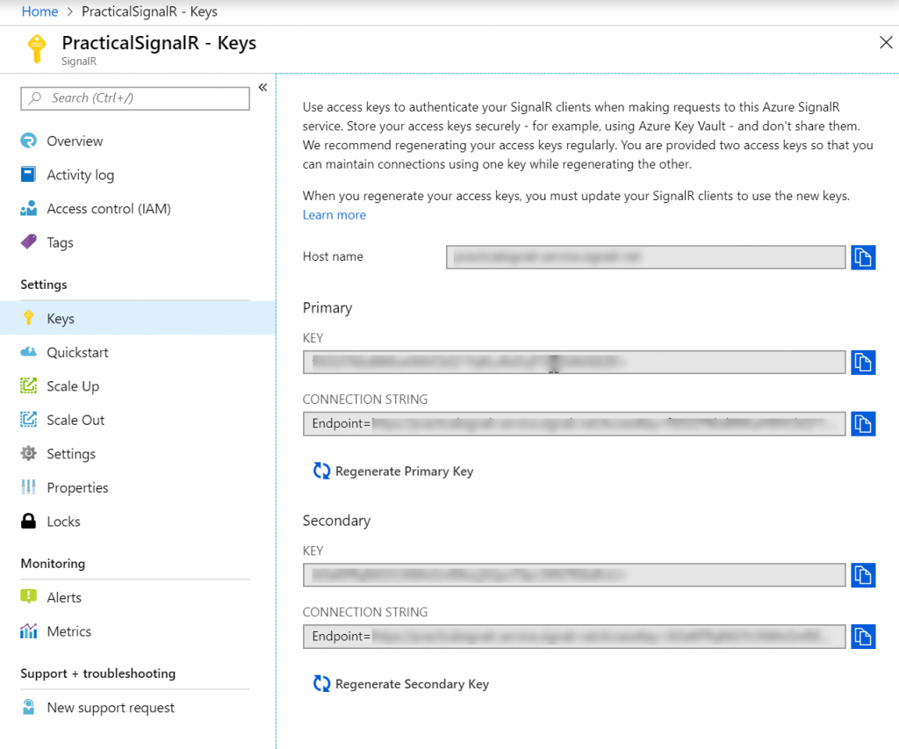Screen dimensions: 899x749
Task: Copy the Primary connection string
Action: pyautogui.click(x=863, y=424)
